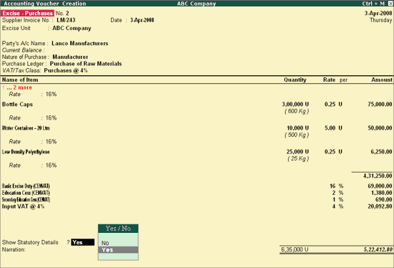Click Basic Excise Duty (CENVAT) ledger
The height and width of the screenshot is (268, 394).
[26, 186]
